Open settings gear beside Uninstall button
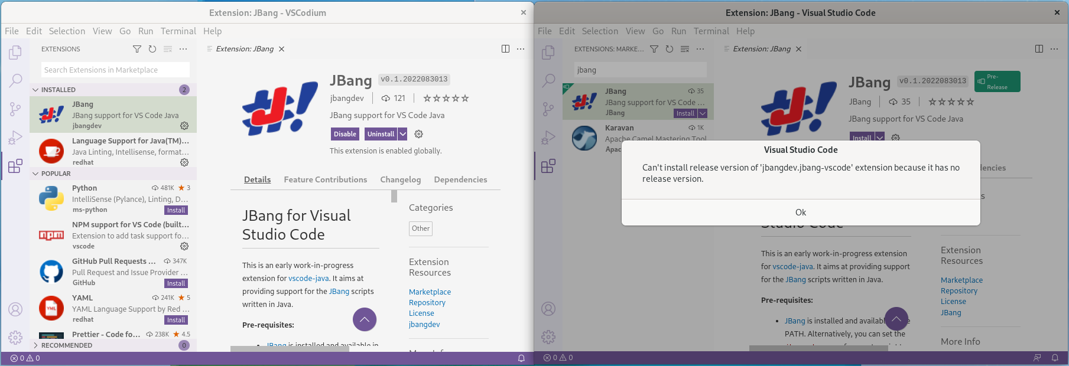The width and height of the screenshot is (1069, 366). 418,134
